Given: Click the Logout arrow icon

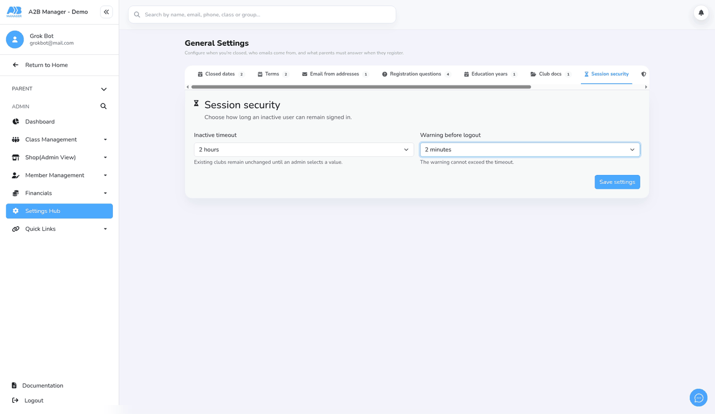Looking at the screenshot, I should pyautogui.click(x=15, y=401).
